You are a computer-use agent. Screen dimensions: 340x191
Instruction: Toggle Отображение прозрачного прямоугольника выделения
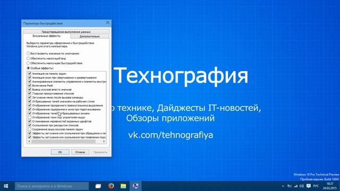30,106
